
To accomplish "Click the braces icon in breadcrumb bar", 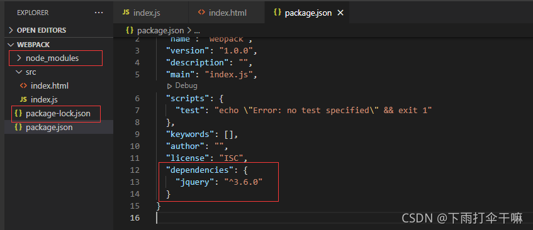I will [129, 30].
